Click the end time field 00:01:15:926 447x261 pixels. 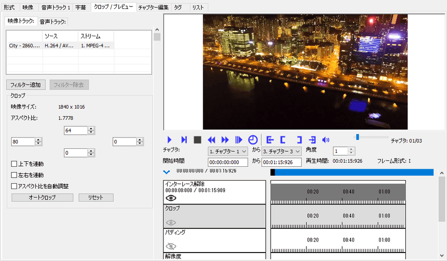[282, 162]
